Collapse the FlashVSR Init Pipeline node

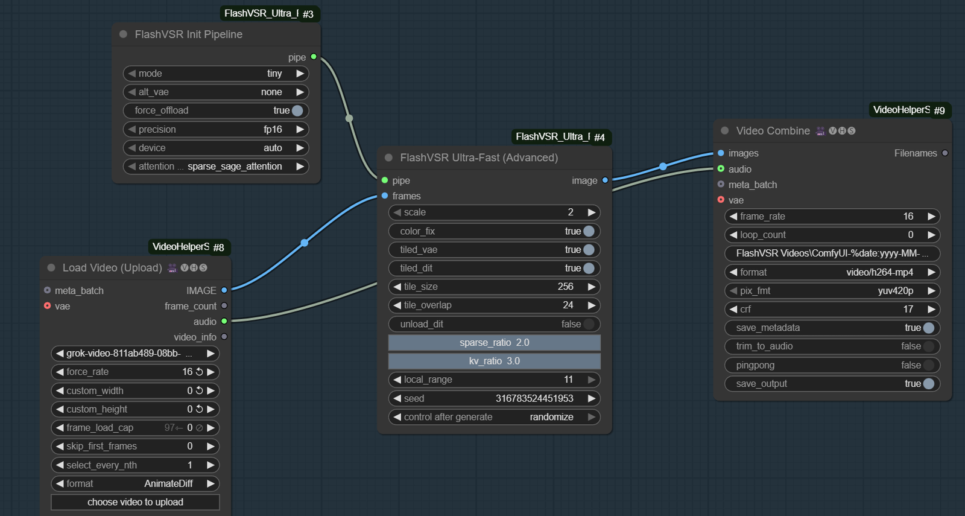123,34
